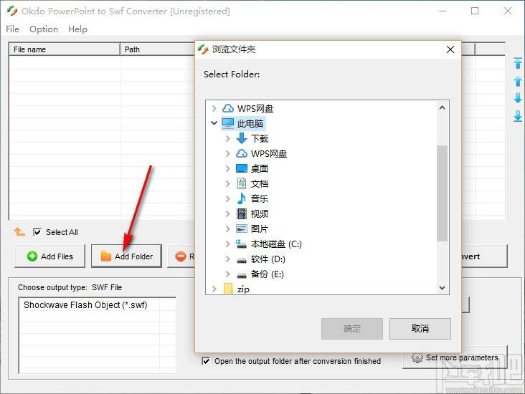This screenshot has width=525, height=394.
Task: Open the Option menu
Action: pos(44,29)
